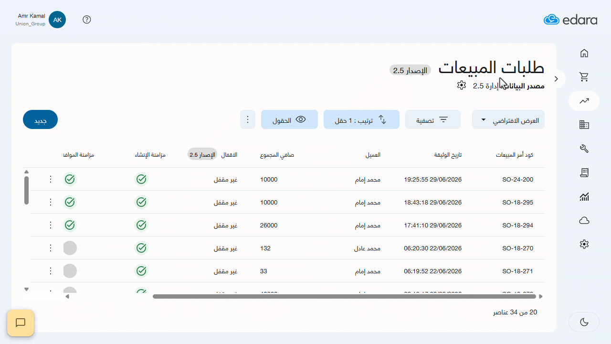Click the edara logo
The image size is (611, 344).
[570, 20]
